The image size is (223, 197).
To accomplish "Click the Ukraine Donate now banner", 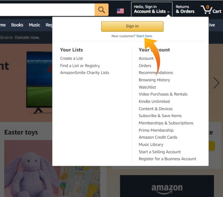I will click(x=20, y=37).
